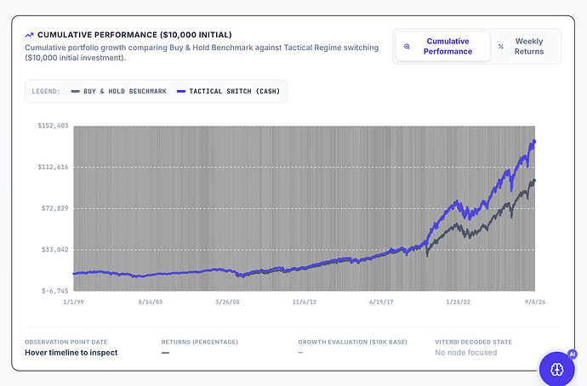Screen dimensions: 587x386
Task: Click the $152,403 y-axis label
Action: click(53, 126)
